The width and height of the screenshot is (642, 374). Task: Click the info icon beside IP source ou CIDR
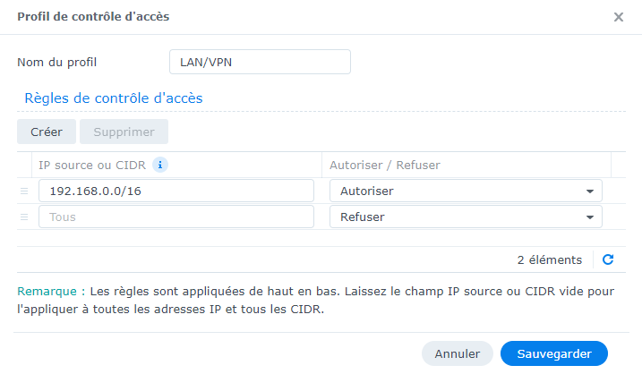click(x=160, y=165)
